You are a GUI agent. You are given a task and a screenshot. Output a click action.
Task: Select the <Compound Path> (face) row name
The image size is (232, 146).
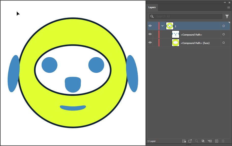click(195, 43)
